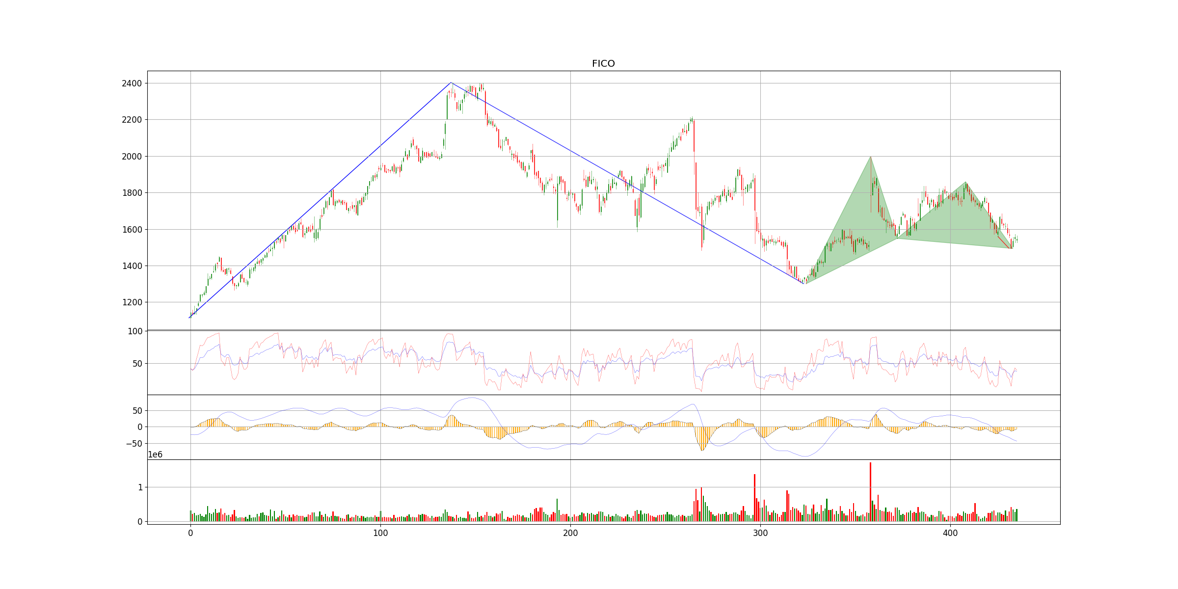
Task: Click the short red line segment at pattern end
Action: pos(1004,242)
